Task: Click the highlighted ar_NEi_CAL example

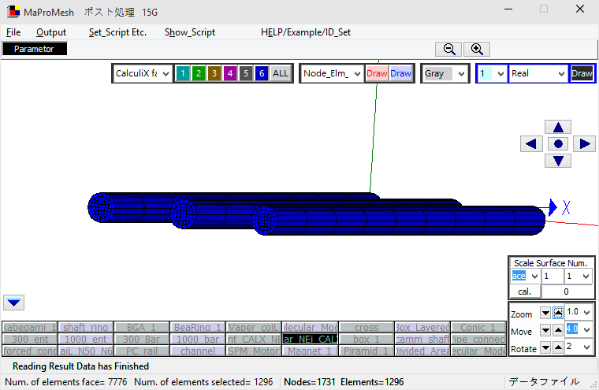Action: pyautogui.click(x=310, y=340)
